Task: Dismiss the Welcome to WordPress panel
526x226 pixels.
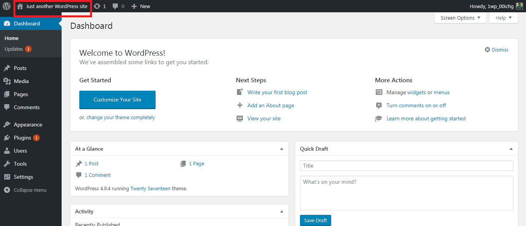Action: click(496, 50)
